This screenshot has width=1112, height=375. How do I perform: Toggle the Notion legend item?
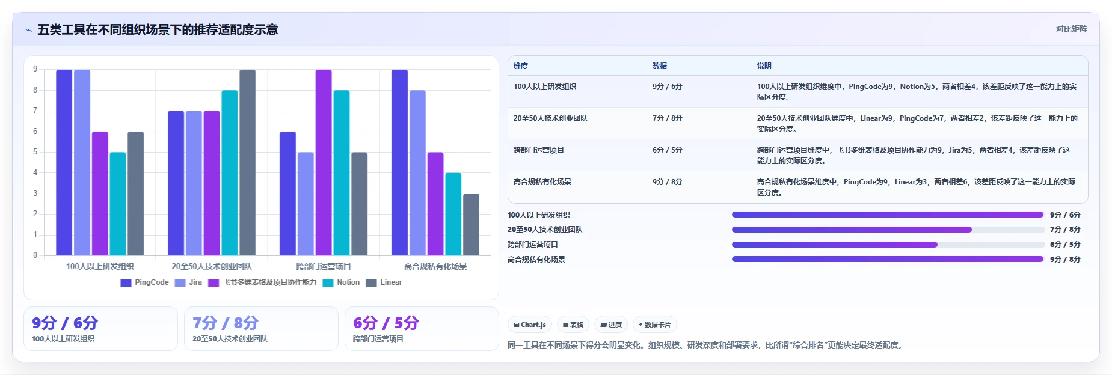point(341,282)
